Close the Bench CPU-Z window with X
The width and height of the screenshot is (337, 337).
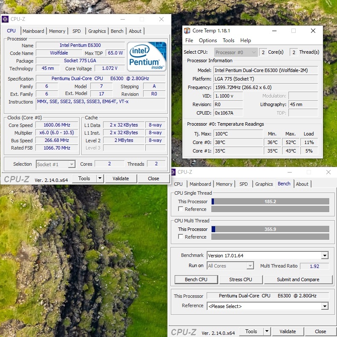[x=328, y=172]
